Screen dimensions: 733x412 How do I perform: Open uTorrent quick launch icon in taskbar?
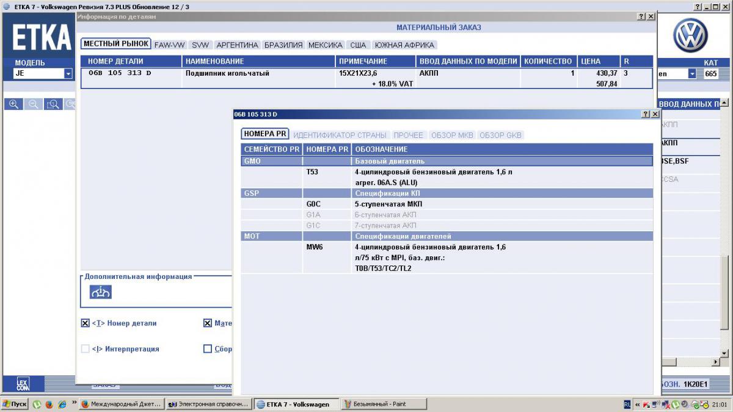pyautogui.click(x=37, y=404)
